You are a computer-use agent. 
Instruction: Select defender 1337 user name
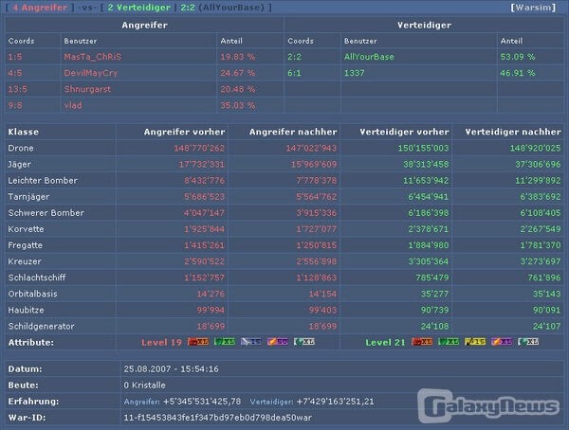tap(354, 72)
